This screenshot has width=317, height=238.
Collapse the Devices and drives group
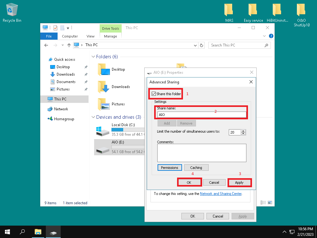tap(93, 117)
